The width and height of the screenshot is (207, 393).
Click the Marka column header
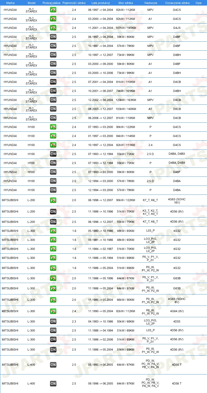click(x=10, y=3)
